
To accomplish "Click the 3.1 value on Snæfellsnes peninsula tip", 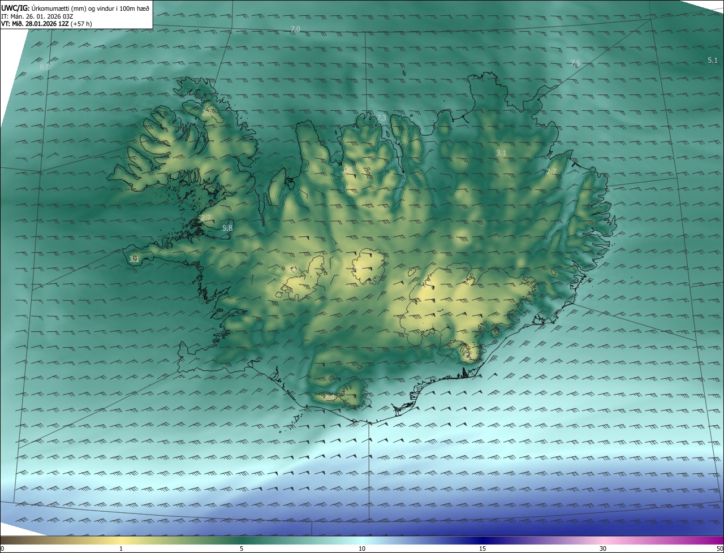I will (134, 260).
